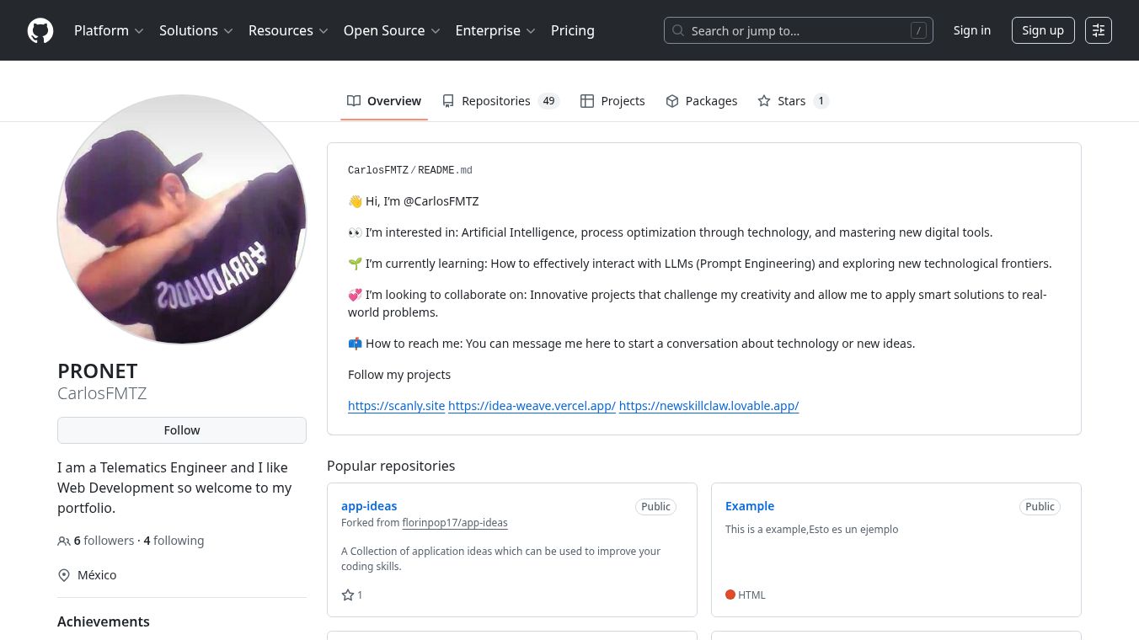Image resolution: width=1139 pixels, height=640 pixels.
Task: Click the Sign in link
Action: coord(972,30)
